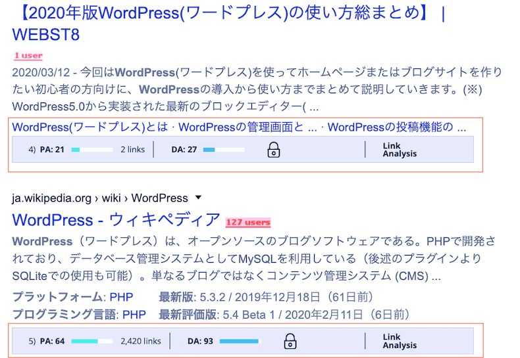
Task: Click the lock icon in MozBar row 4
Action: [274, 150]
